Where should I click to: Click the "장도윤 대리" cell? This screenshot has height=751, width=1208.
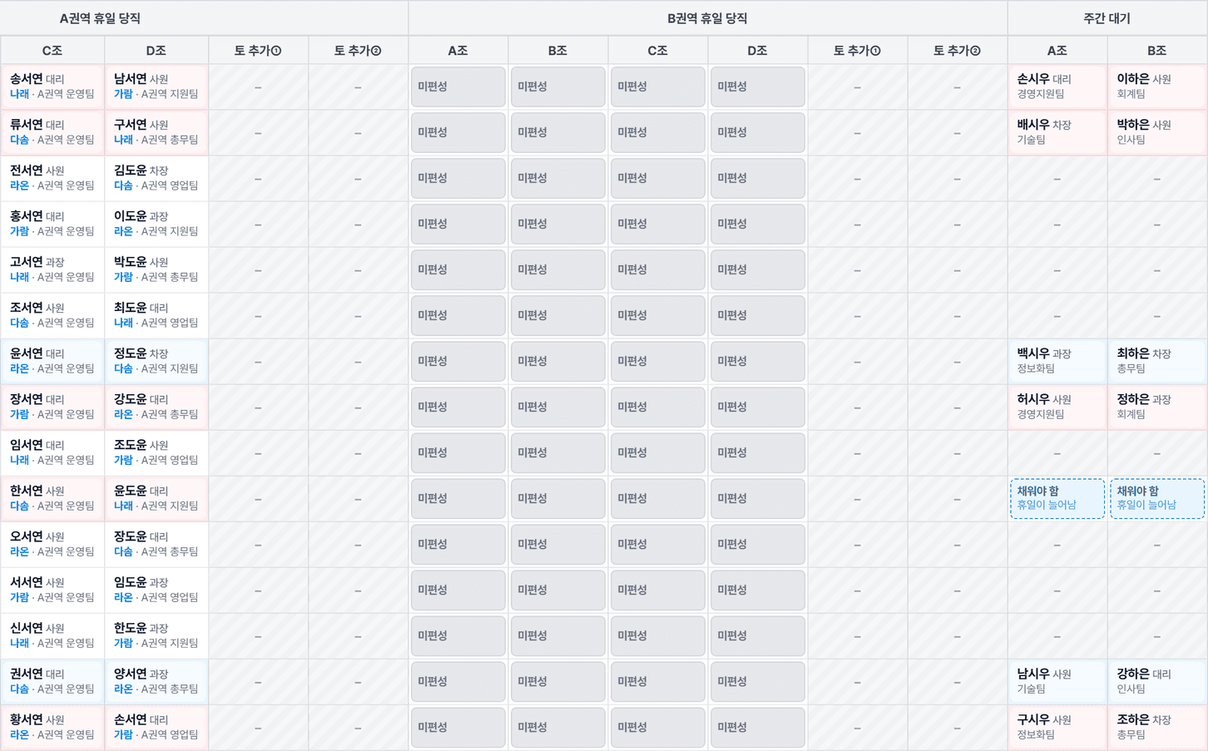click(x=156, y=544)
